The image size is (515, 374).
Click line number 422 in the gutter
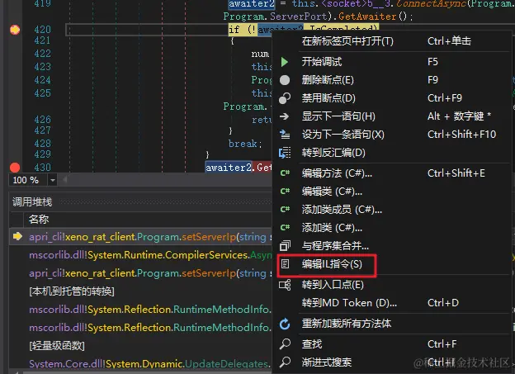[x=42, y=54]
